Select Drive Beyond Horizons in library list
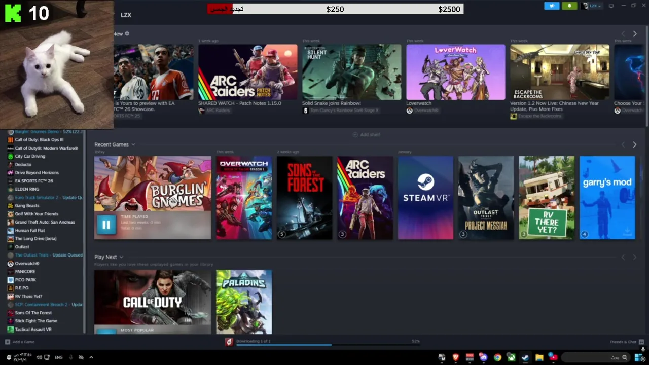The width and height of the screenshot is (649, 365). (x=37, y=172)
